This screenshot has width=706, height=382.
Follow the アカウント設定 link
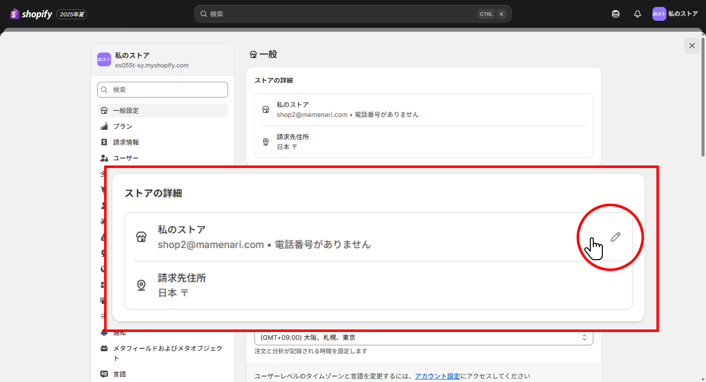pyautogui.click(x=437, y=376)
